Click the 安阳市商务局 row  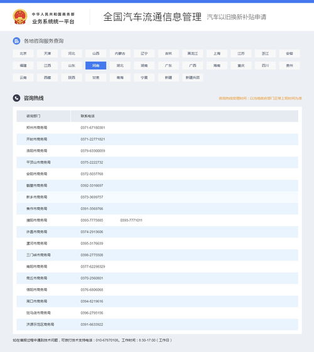pyautogui.click(x=157, y=173)
